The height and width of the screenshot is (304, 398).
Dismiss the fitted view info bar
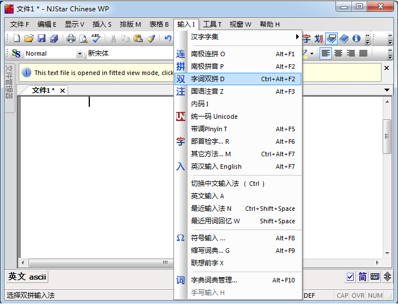[387, 68]
